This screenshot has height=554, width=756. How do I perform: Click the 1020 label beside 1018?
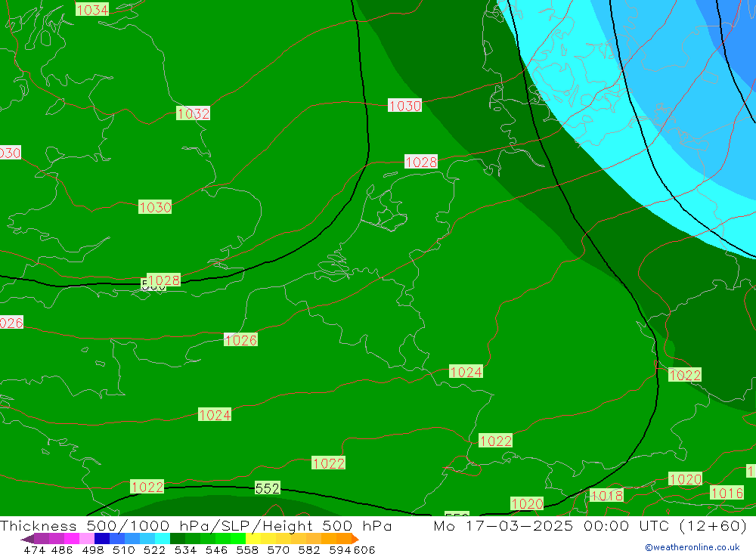point(527,504)
